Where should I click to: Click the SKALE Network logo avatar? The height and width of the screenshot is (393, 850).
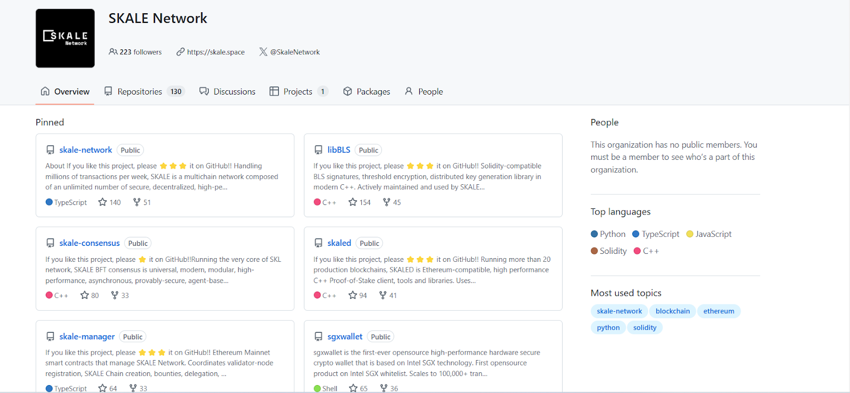pyautogui.click(x=65, y=38)
